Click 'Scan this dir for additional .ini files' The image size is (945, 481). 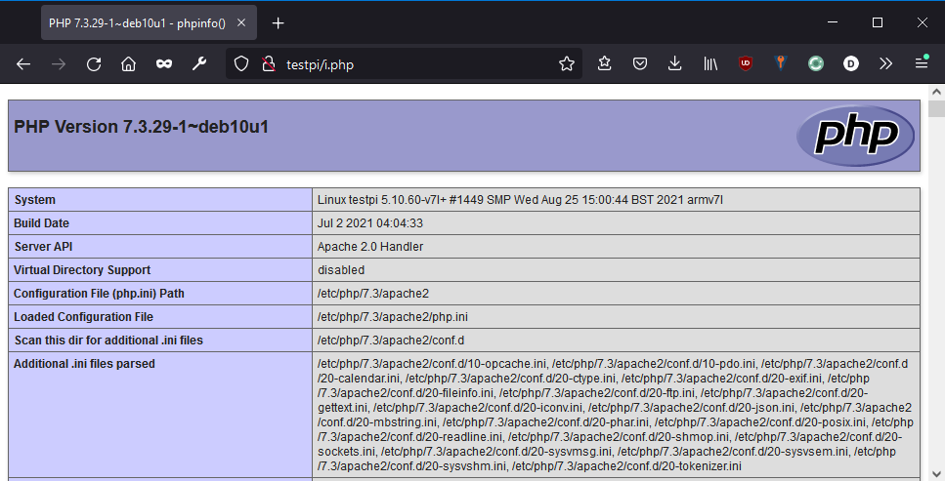coord(108,341)
